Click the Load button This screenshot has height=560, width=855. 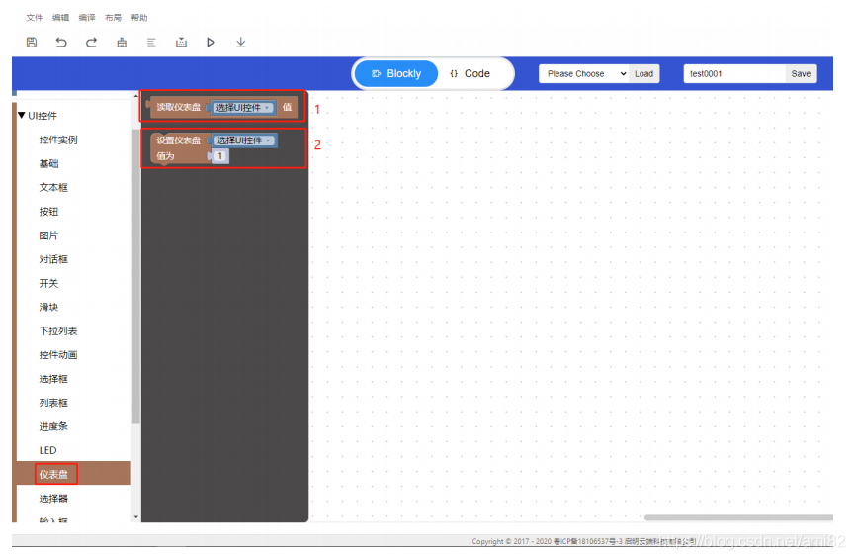(644, 73)
